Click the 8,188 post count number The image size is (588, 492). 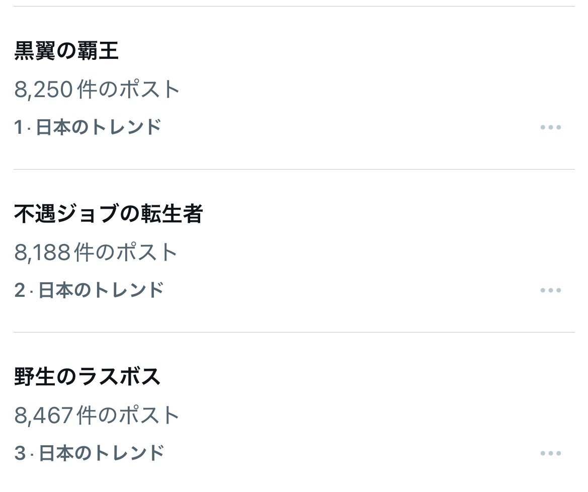[x=43, y=253]
